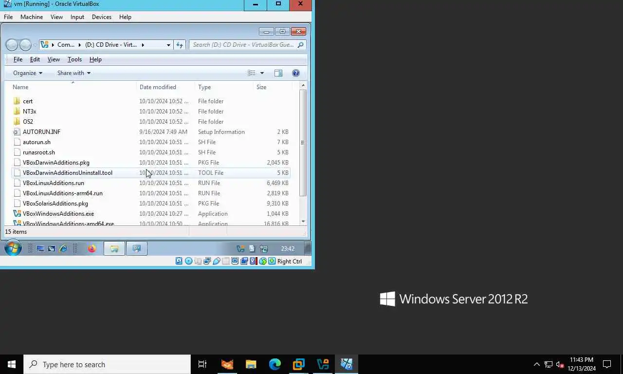Open Task View on host taskbar
The image size is (623, 374).
point(202,364)
